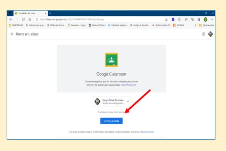Minimize the browser window
Image resolution: width=226 pixels, height=151 pixels.
[x=200, y=13]
